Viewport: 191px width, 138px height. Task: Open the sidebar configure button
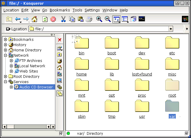click(59, 48)
